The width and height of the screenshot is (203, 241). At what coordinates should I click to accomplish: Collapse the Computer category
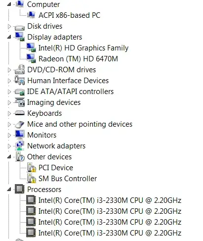click(x=9, y=4)
